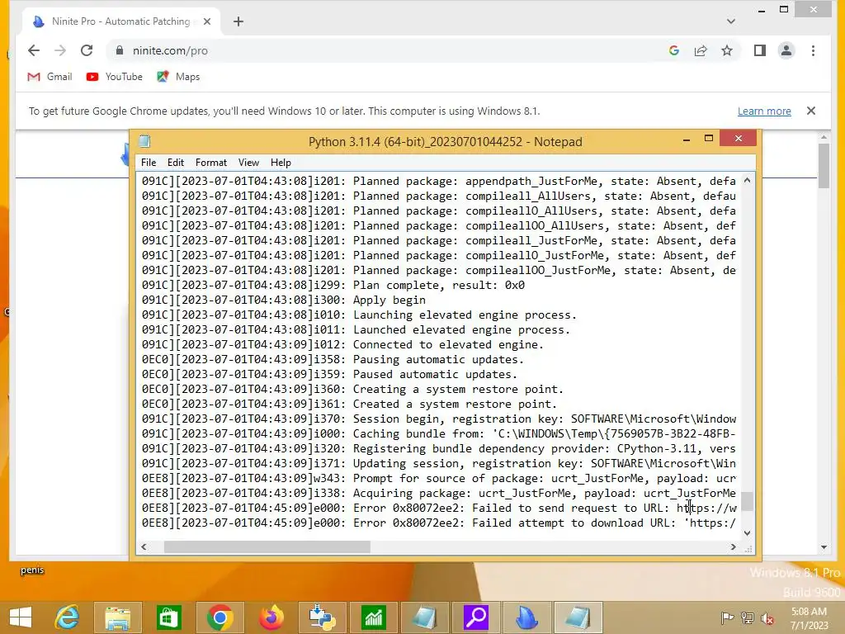Click "Failed to send request" error line
845x634 pixels.
(x=439, y=508)
